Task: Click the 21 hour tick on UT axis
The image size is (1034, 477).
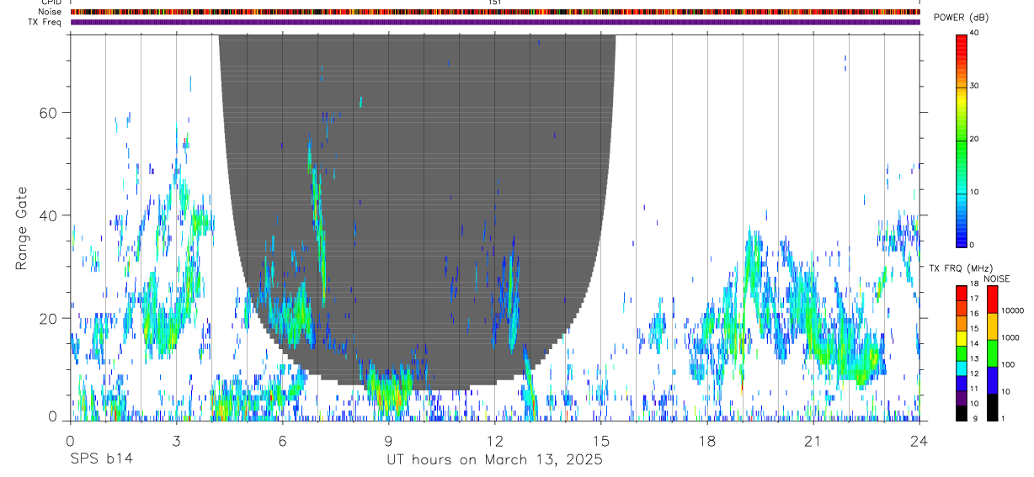Action: [x=813, y=441]
